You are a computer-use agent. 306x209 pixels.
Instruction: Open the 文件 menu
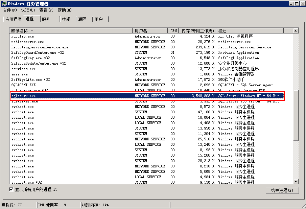(x=9, y=10)
